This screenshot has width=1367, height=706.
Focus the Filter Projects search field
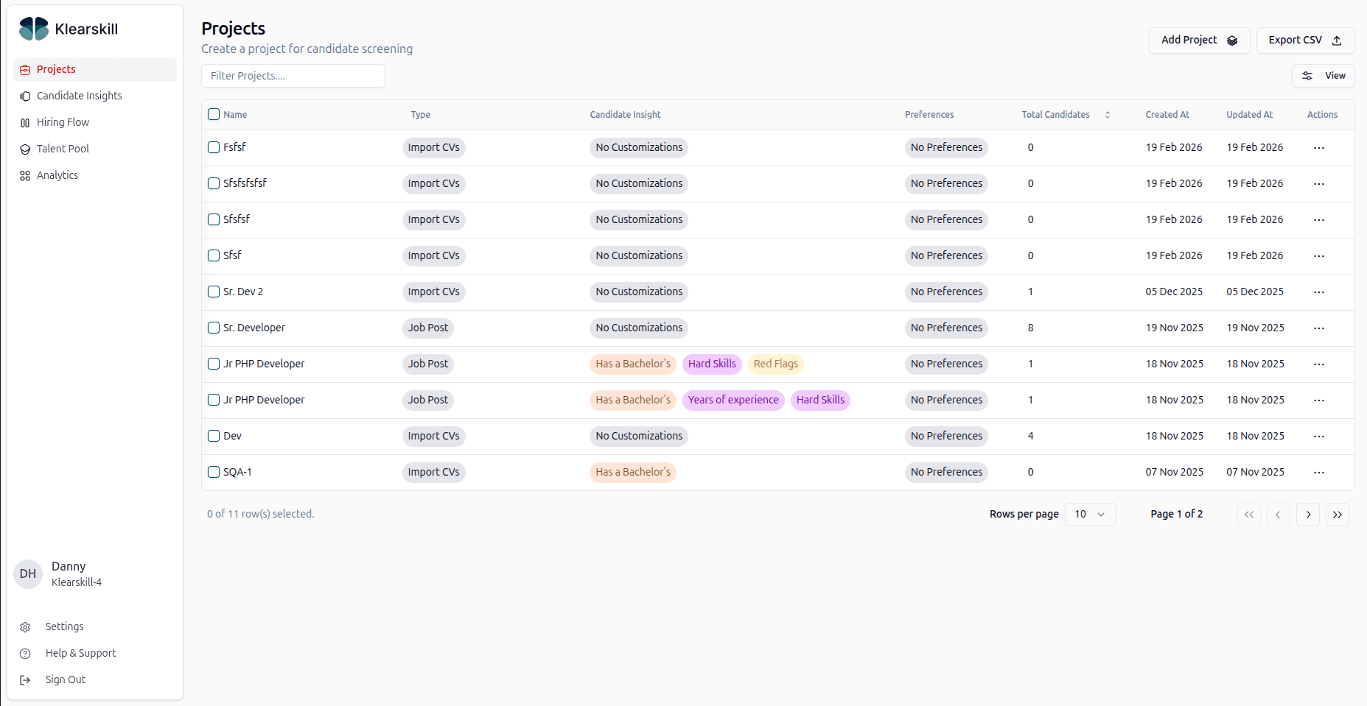click(x=293, y=76)
